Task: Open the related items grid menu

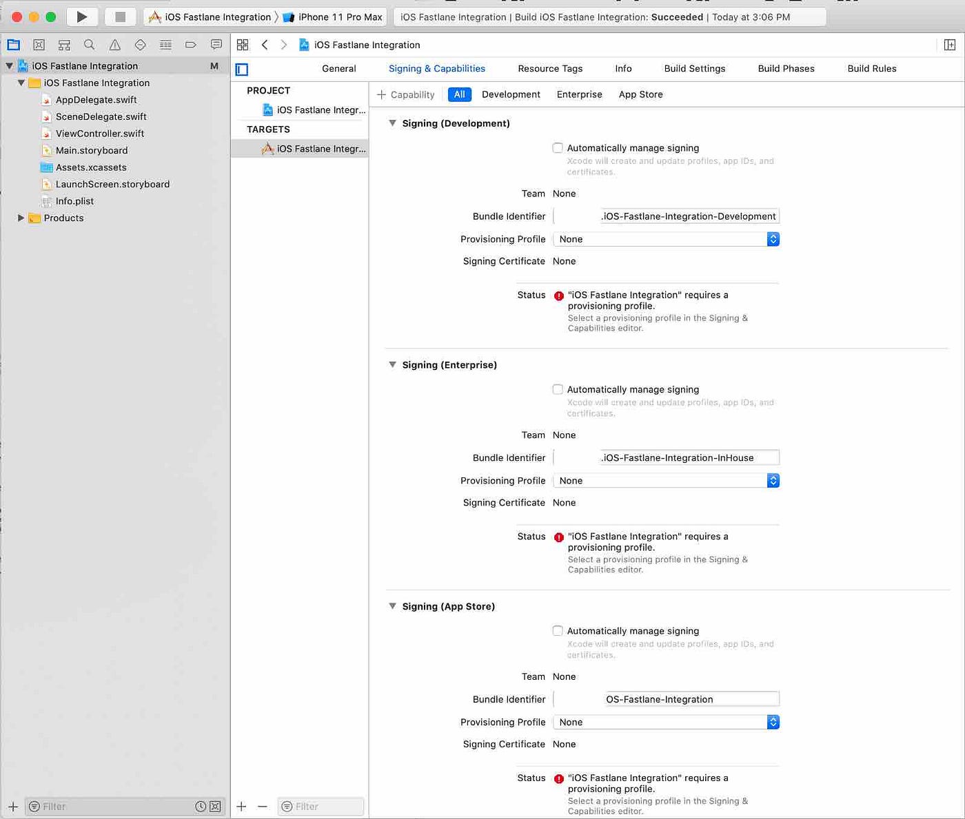Action: pos(243,45)
